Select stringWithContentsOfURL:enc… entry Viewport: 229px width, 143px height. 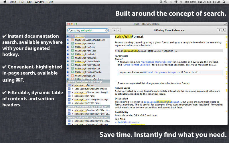coord(88,121)
